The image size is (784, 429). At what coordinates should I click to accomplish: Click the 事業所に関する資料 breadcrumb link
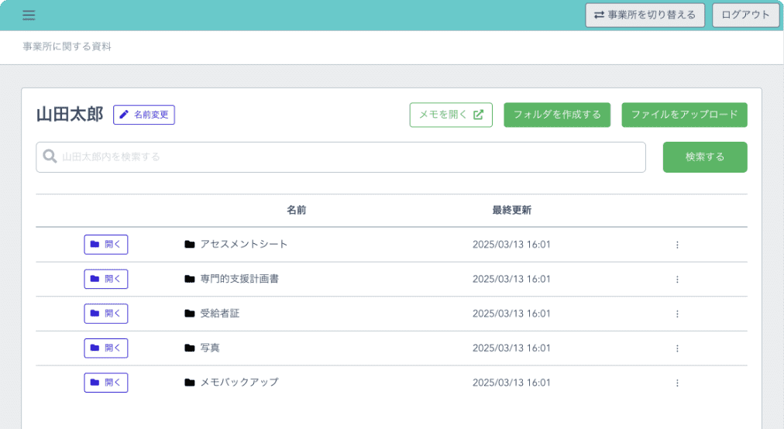click(67, 47)
